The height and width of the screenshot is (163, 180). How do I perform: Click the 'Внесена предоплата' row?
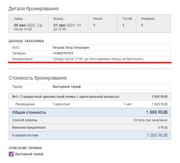point(29,128)
